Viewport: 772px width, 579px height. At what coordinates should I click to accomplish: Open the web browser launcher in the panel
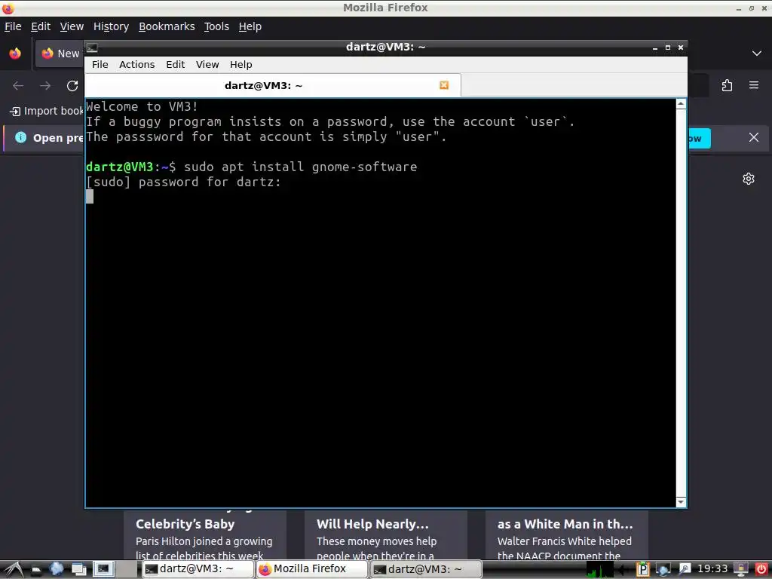[57, 569]
